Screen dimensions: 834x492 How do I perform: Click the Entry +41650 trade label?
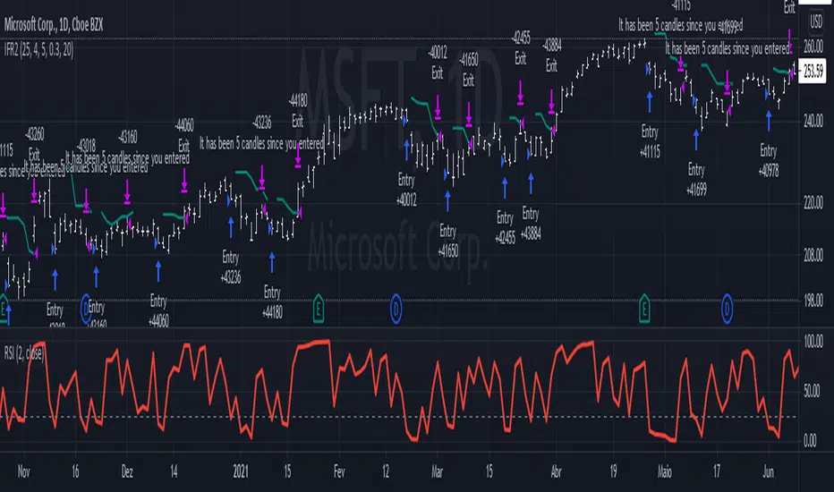point(447,241)
